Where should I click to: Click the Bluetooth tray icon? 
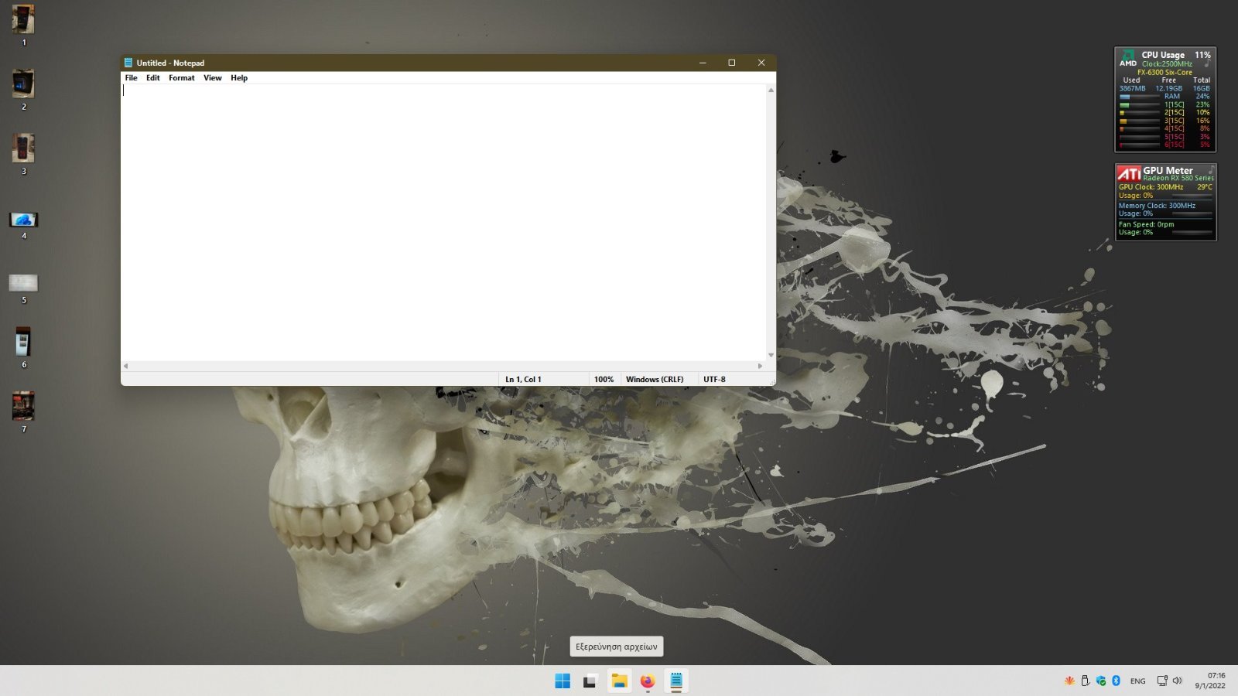pyautogui.click(x=1116, y=681)
